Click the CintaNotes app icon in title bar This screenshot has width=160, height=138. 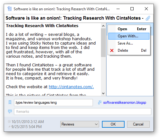(9, 9)
